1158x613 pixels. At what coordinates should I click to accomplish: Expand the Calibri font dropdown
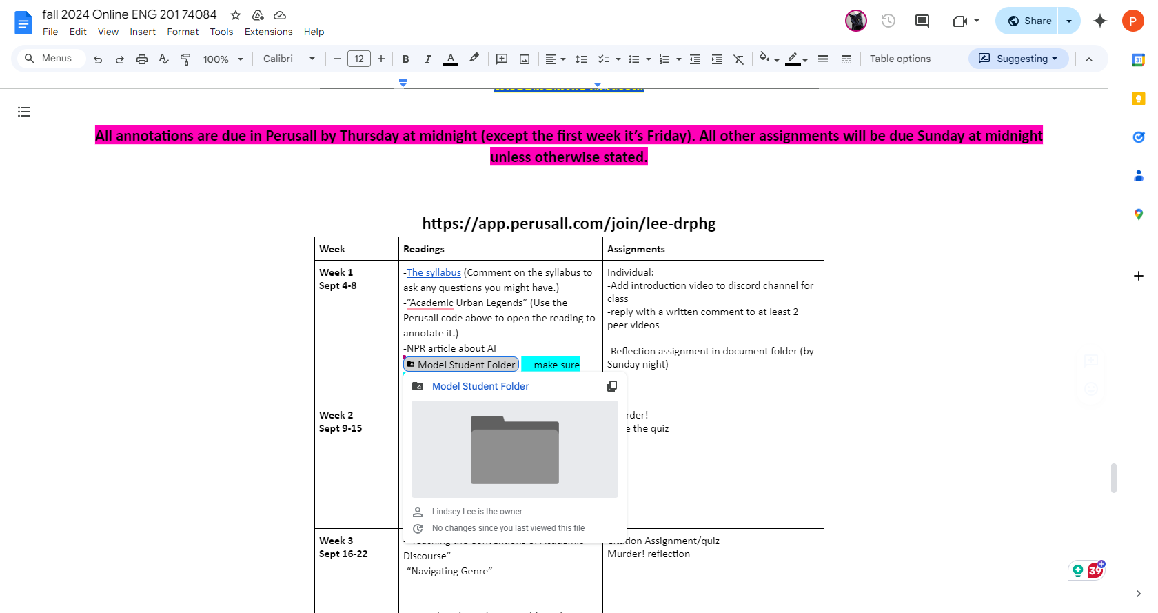click(x=289, y=59)
